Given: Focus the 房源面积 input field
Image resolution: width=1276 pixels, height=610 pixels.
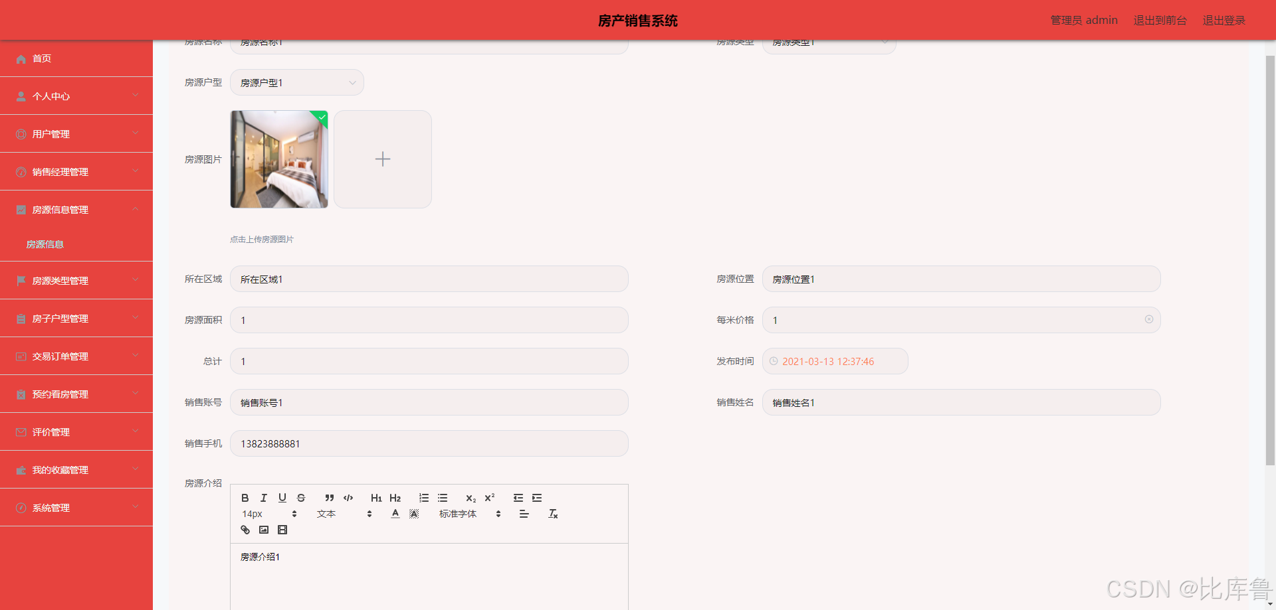Looking at the screenshot, I should point(429,320).
